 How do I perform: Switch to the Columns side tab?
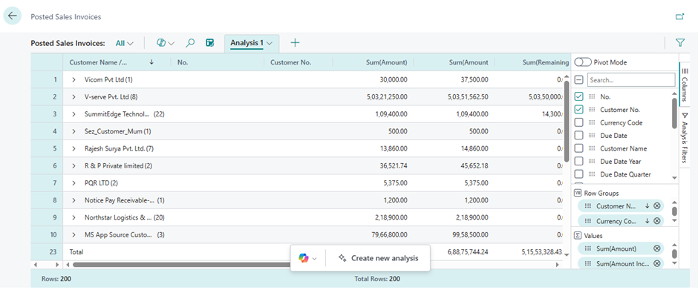point(684,84)
